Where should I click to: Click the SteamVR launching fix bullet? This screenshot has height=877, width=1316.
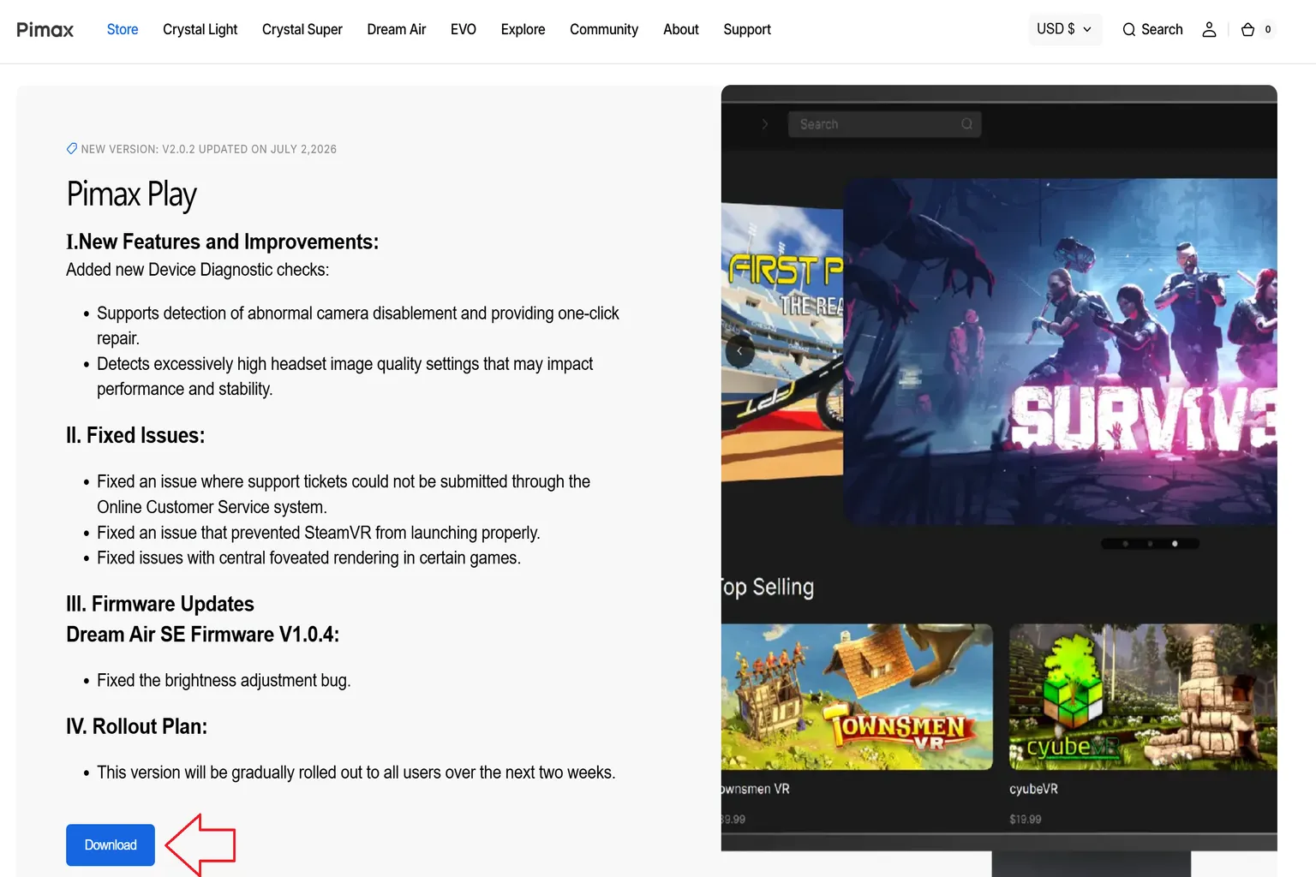point(319,533)
